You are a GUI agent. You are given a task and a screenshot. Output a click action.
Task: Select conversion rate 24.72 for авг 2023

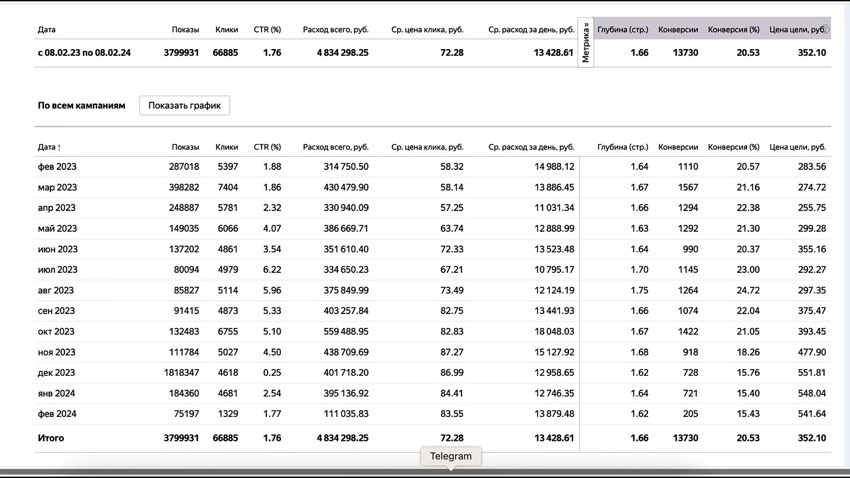tap(748, 290)
